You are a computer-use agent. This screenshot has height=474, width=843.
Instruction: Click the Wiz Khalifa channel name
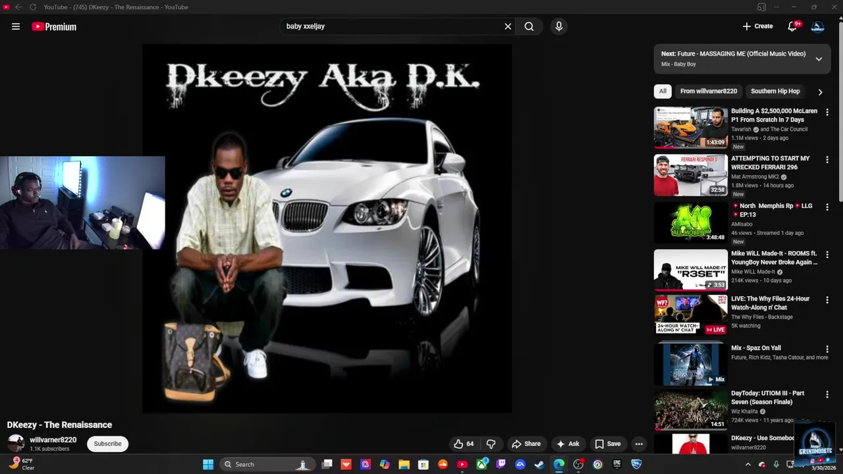pos(744,411)
